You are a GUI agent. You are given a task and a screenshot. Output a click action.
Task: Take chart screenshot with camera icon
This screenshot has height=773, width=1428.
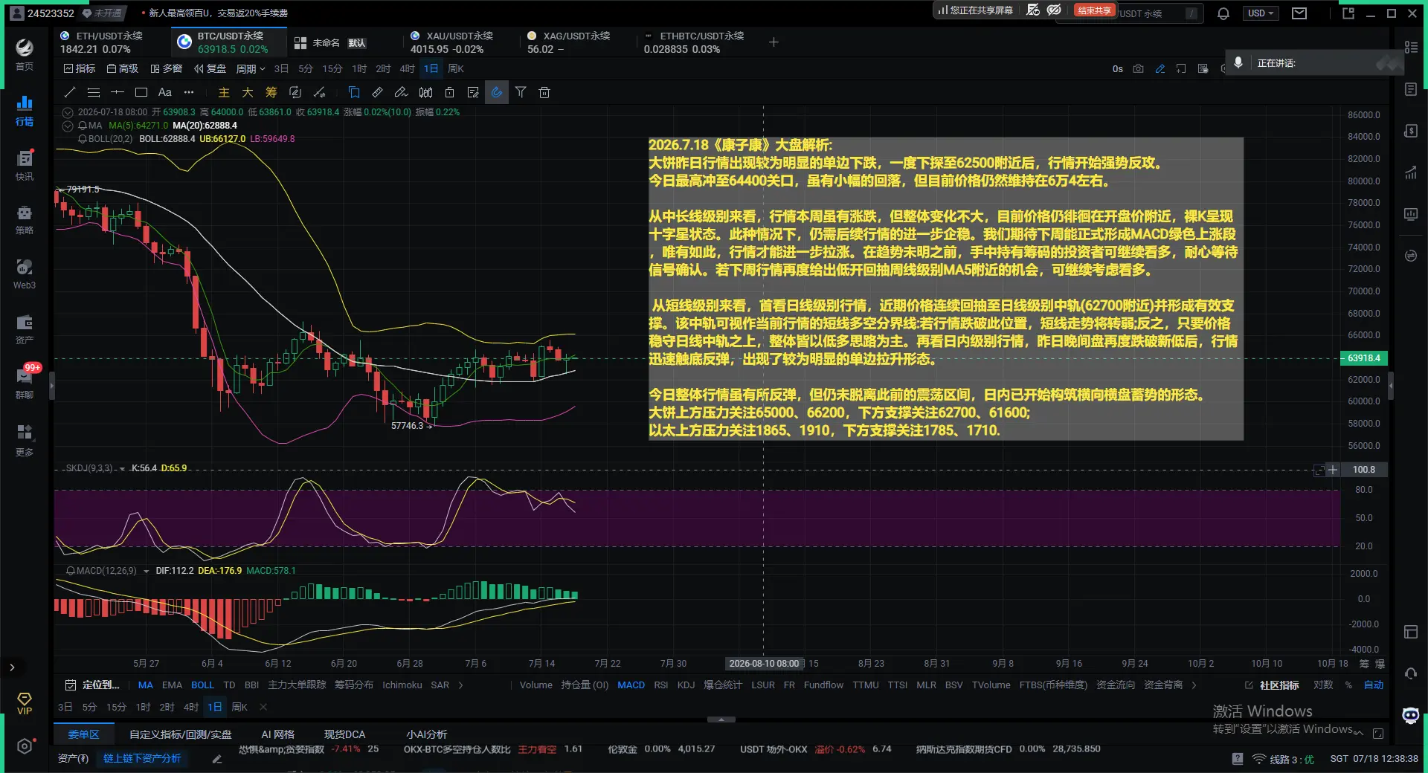1138,68
